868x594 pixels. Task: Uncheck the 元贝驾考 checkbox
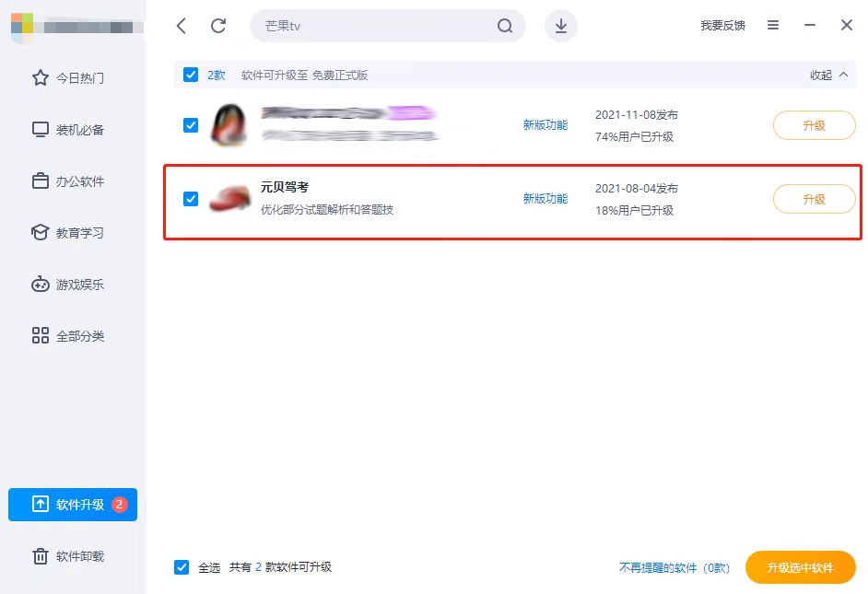click(x=191, y=199)
